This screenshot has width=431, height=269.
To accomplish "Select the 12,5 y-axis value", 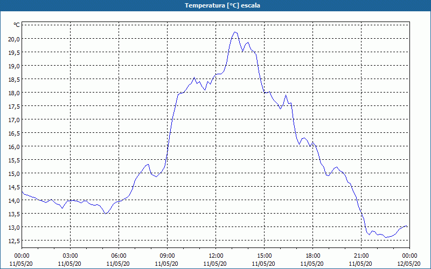I will (x=14, y=240).
